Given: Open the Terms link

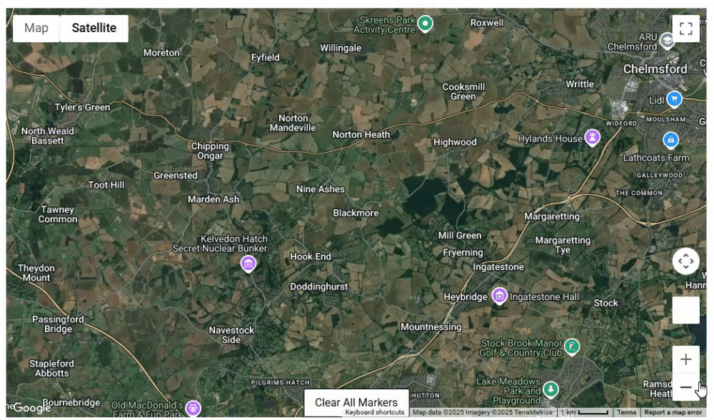Looking at the screenshot, I should pos(627,412).
